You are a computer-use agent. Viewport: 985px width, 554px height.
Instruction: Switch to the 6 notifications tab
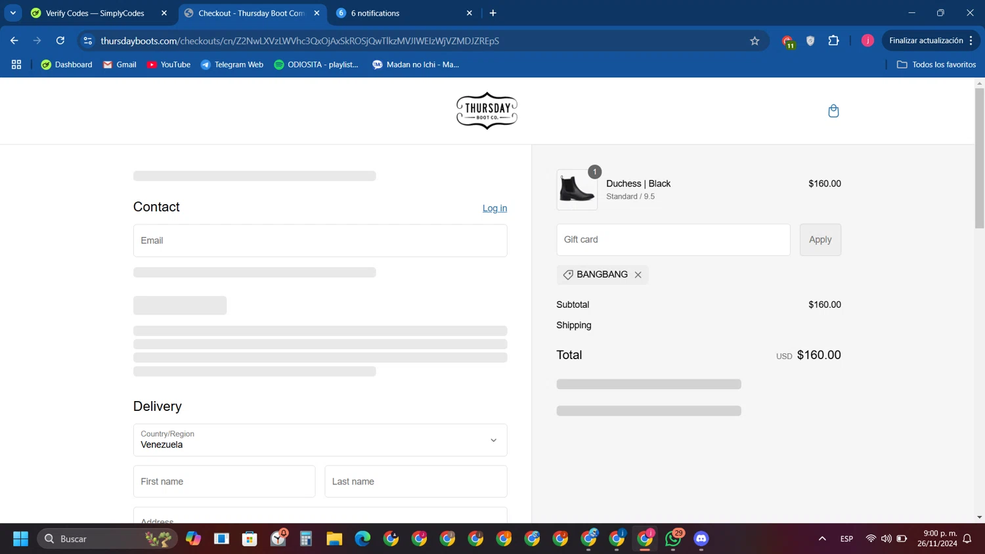pyautogui.click(x=375, y=13)
